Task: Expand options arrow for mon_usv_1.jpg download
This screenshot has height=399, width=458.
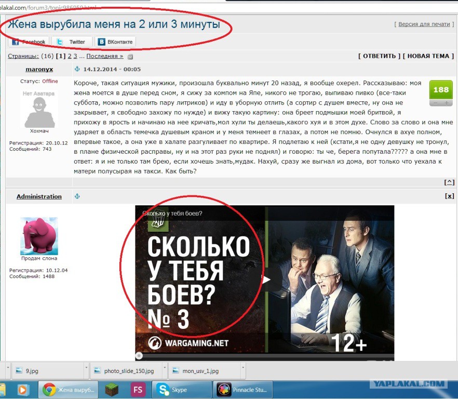Action: click(x=243, y=367)
